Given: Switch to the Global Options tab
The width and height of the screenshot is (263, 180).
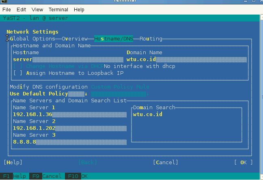Looking at the screenshot, I should click(32, 39).
